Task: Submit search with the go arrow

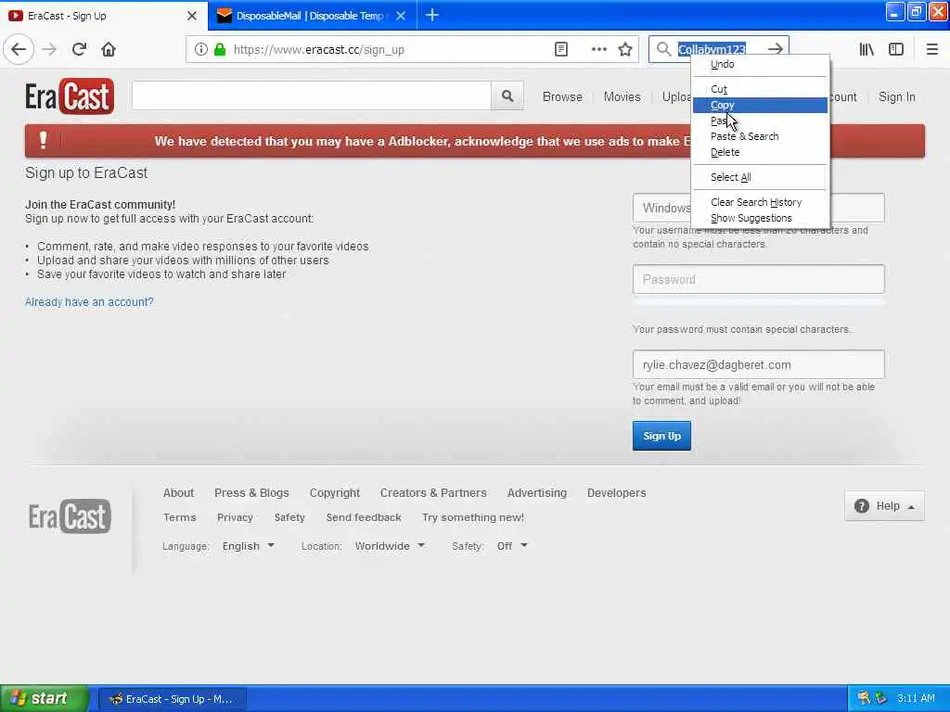Action: pos(775,49)
